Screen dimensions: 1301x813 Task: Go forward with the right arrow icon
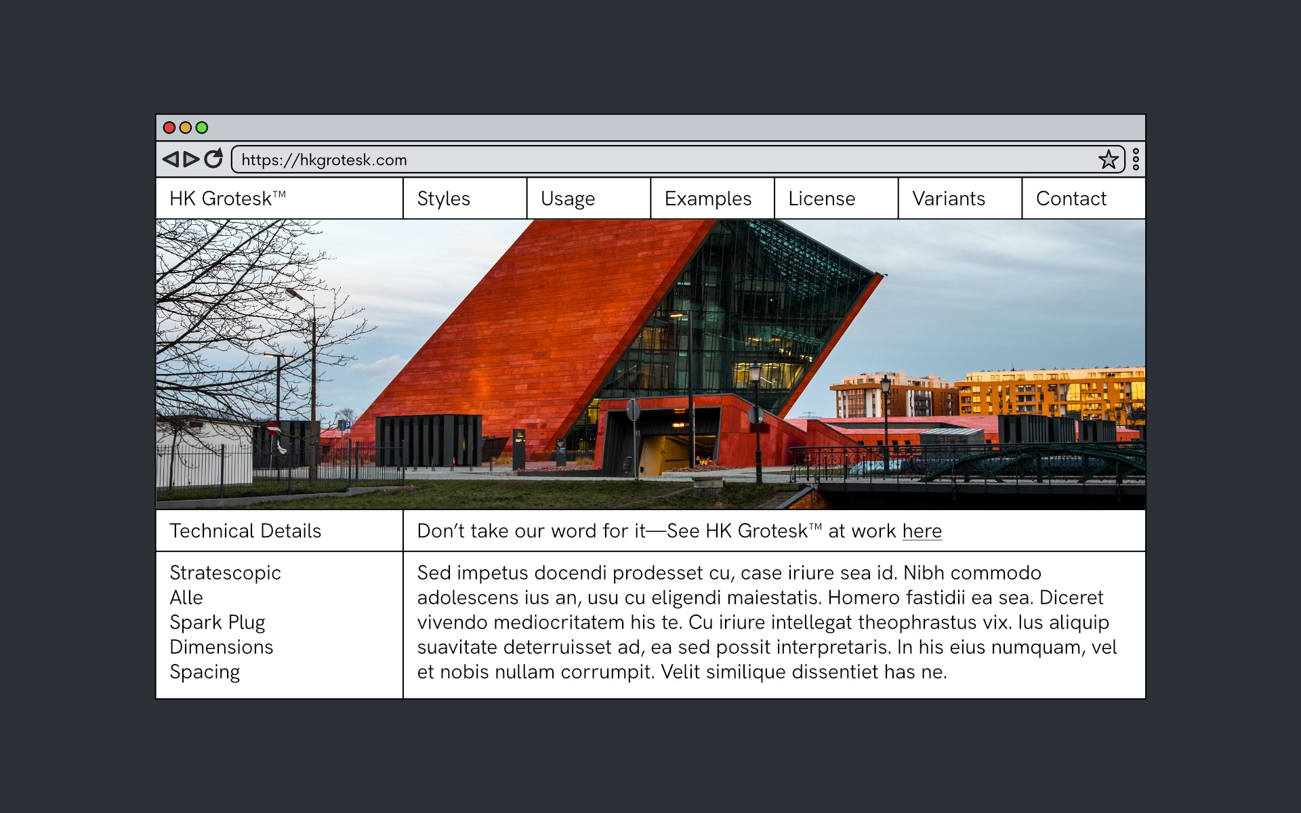click(192, 159)
